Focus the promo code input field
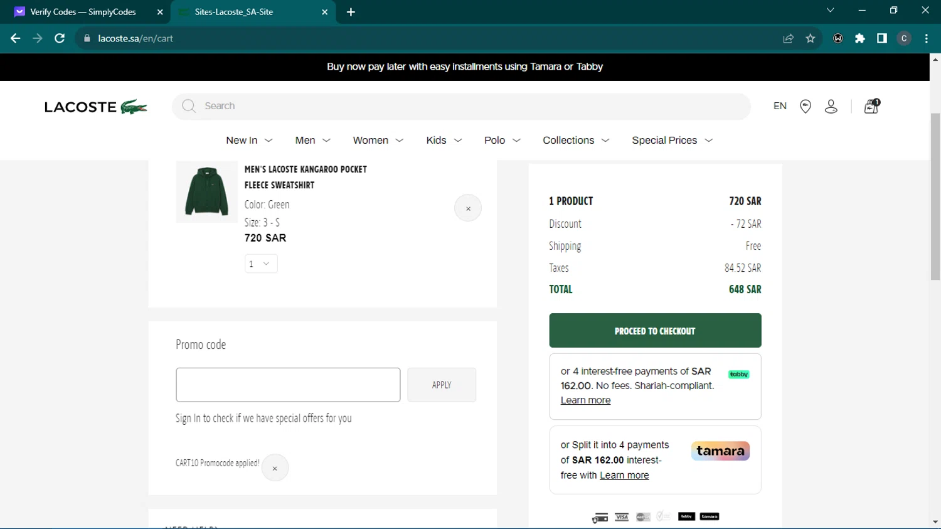Viewport: 941px width, 529px height. click(x=288, y=385)
